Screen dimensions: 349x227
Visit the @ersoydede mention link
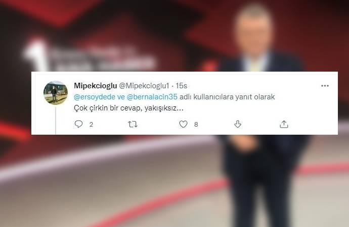[x=95, y=97]
